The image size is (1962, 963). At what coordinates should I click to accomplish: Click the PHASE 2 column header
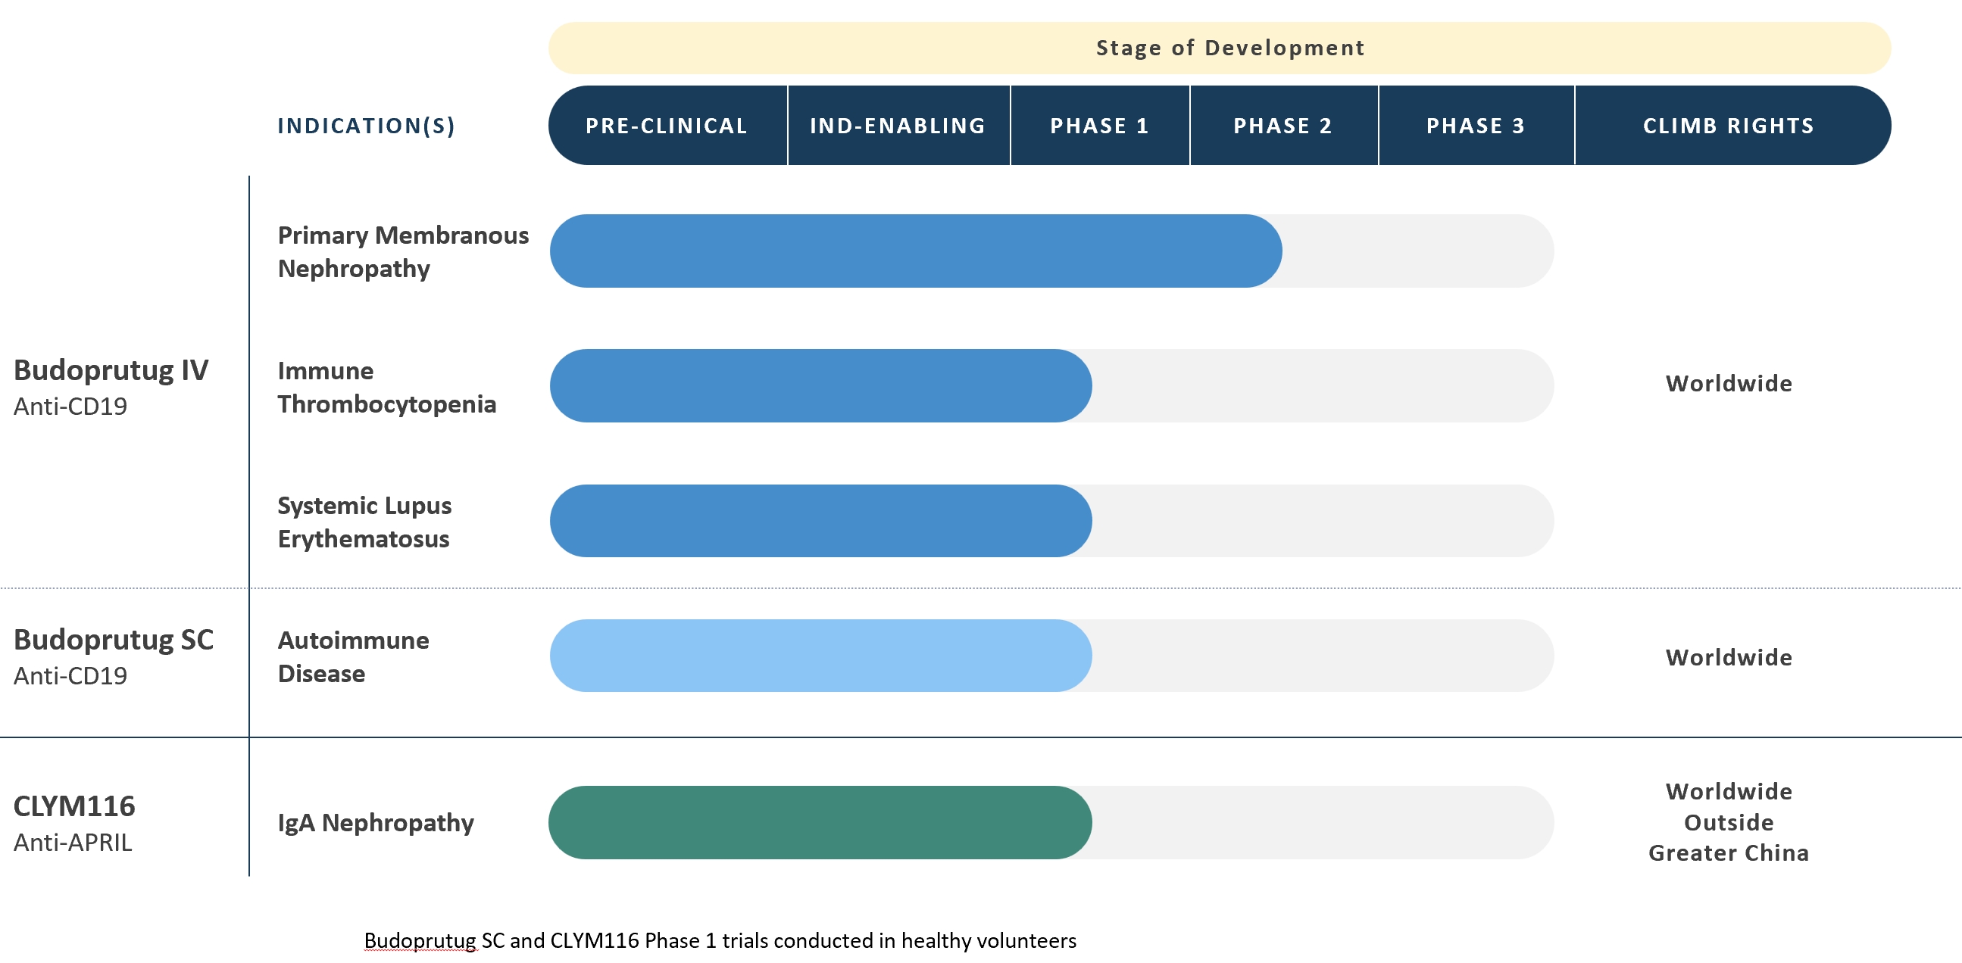[x=1282, y=126]
